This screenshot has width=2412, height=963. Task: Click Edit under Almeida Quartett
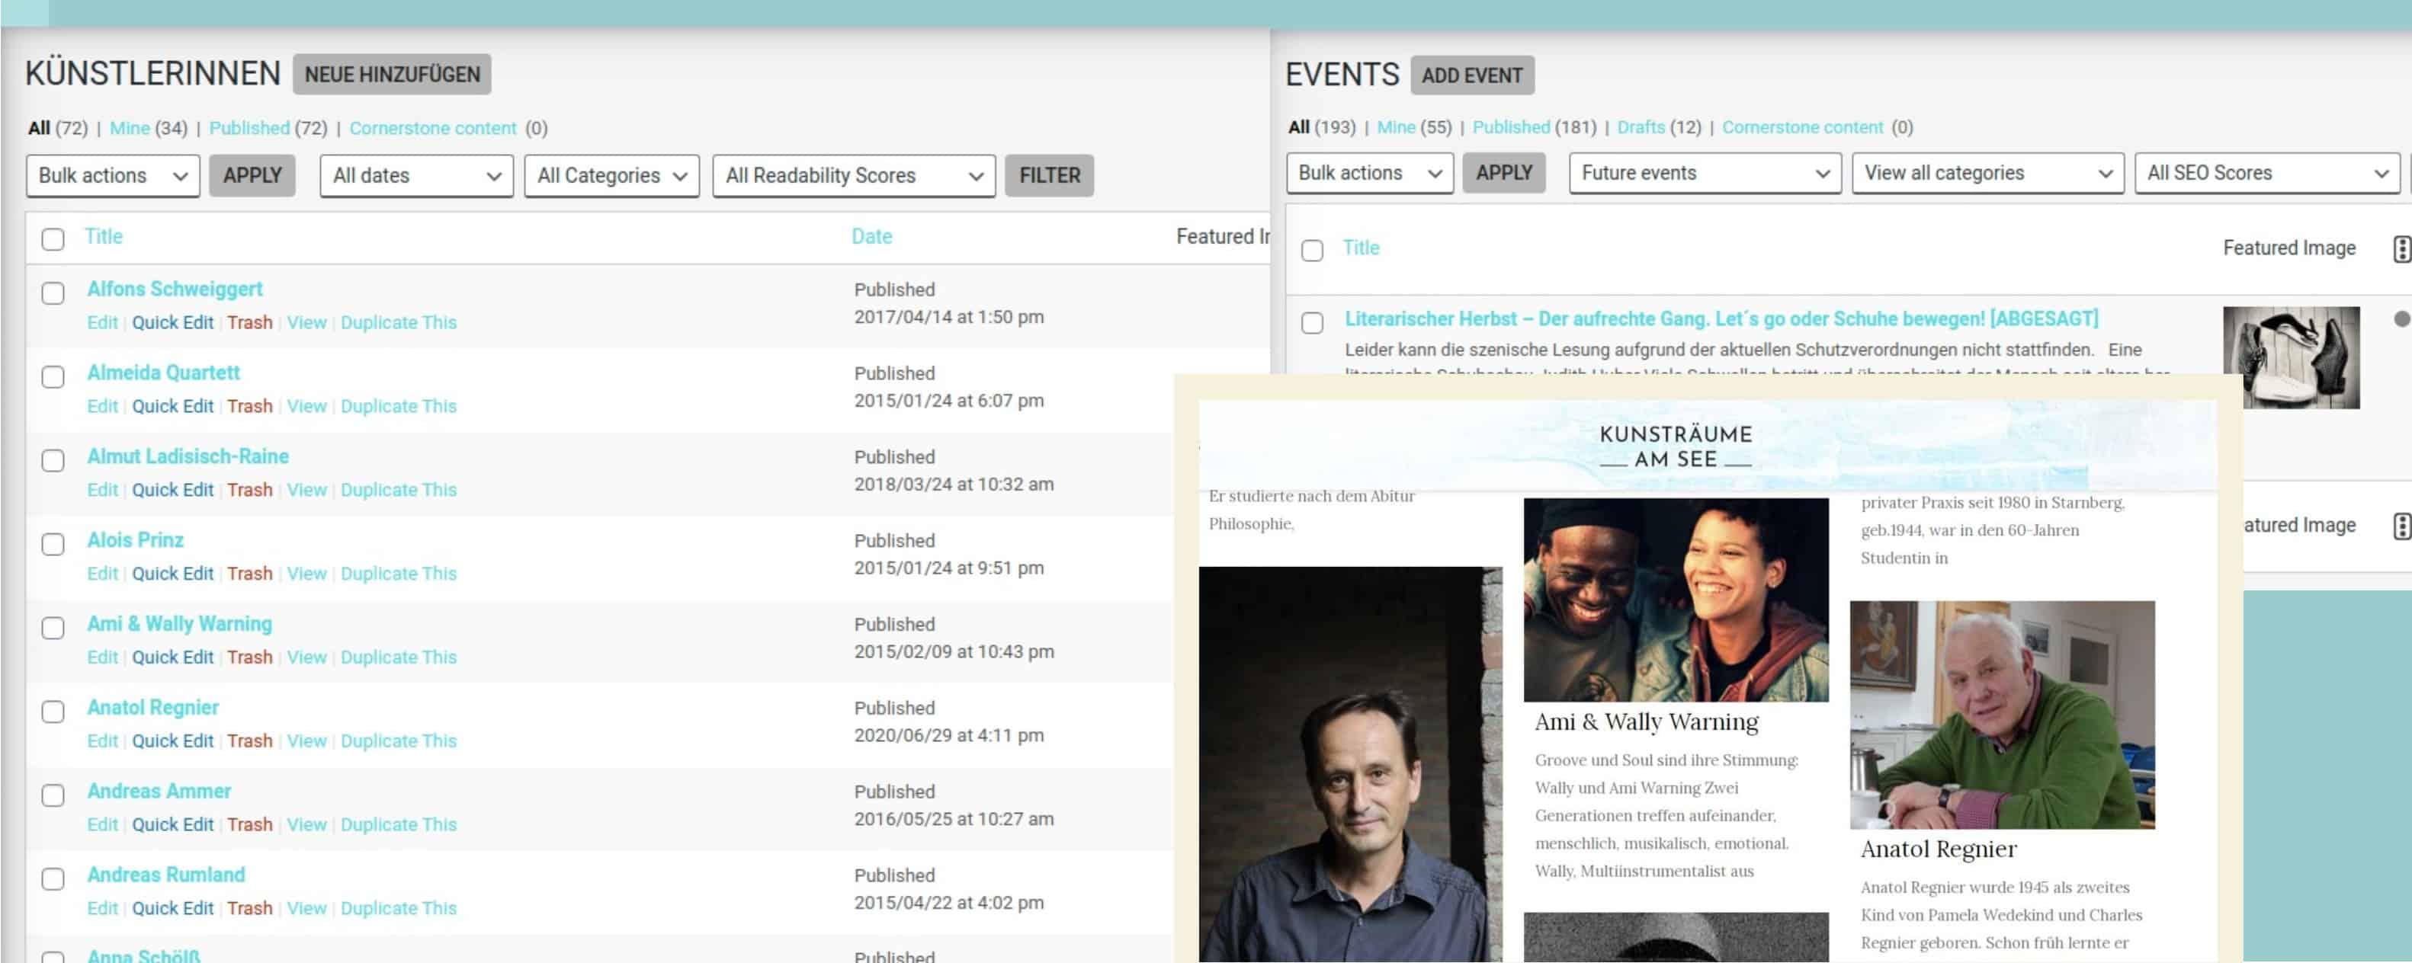tap(102, 406)
